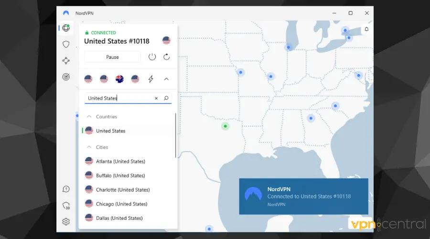The image size is (430, 239).
Task: Click the Quick Connect lightning icon
Action: click(x=151, y=79)
